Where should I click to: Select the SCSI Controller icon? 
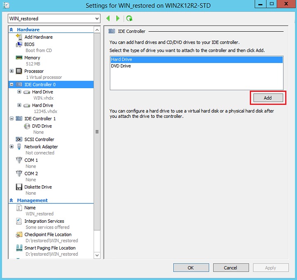pos(19,139)
